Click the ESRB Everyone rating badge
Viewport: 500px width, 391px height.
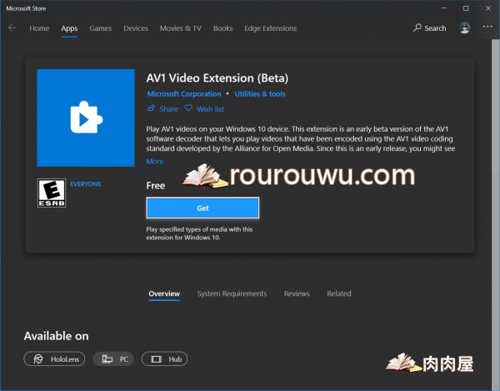tap(52, 193)
